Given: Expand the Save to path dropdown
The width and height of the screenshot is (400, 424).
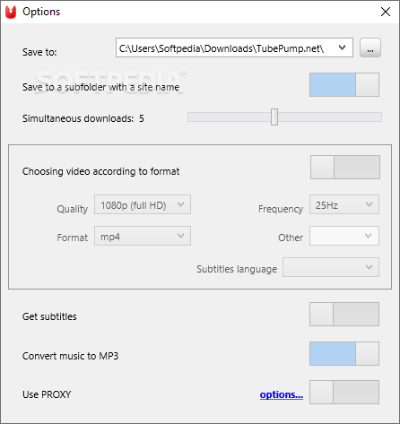Looking at the screenshot, I should (x=343, y=48).
